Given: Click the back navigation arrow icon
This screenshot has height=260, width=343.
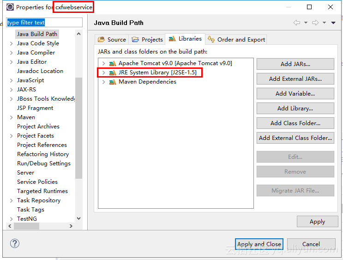Looking at the screenshot, I should 297,23.
